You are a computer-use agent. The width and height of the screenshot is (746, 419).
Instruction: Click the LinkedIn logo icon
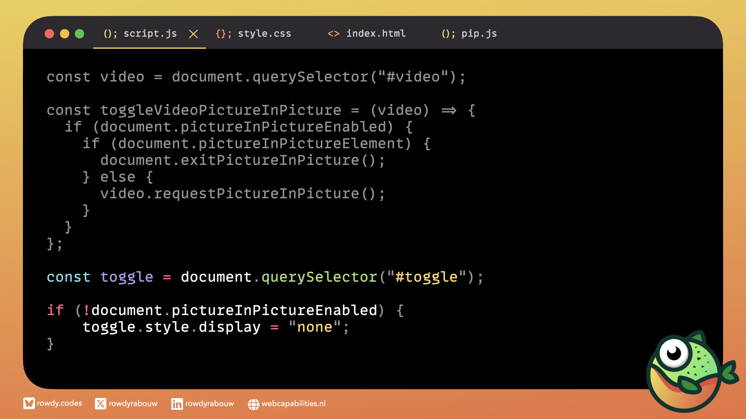click(x=177, y=404)
